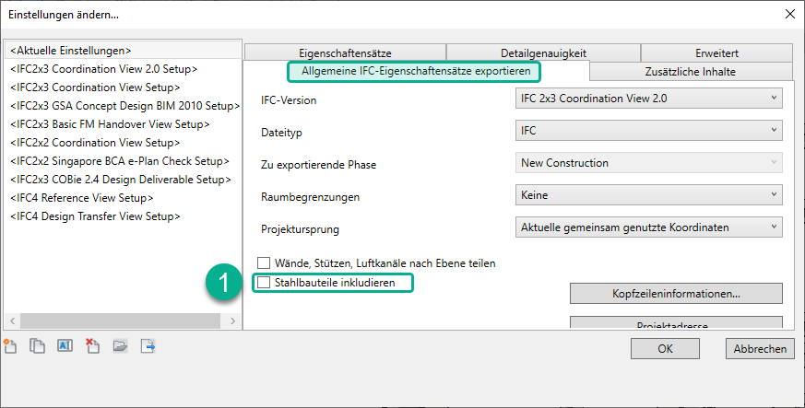Viewport: 805px width, 408px height.
Task: Switch to the Eigenschaftensätze tab
Action: point(344,53)
